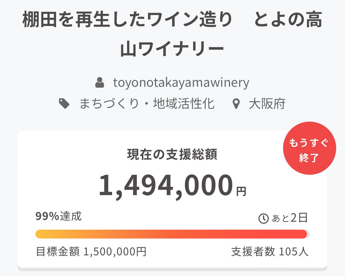This screenshot has height=276, width=345.
Task: Click the gray unfilled end of progress bar
Action: point(308,234)
